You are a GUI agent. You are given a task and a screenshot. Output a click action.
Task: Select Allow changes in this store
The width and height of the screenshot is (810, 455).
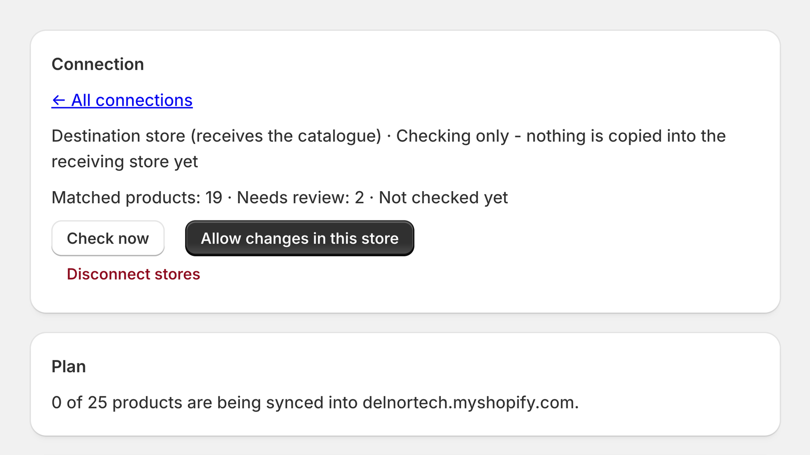coord(300,238)
